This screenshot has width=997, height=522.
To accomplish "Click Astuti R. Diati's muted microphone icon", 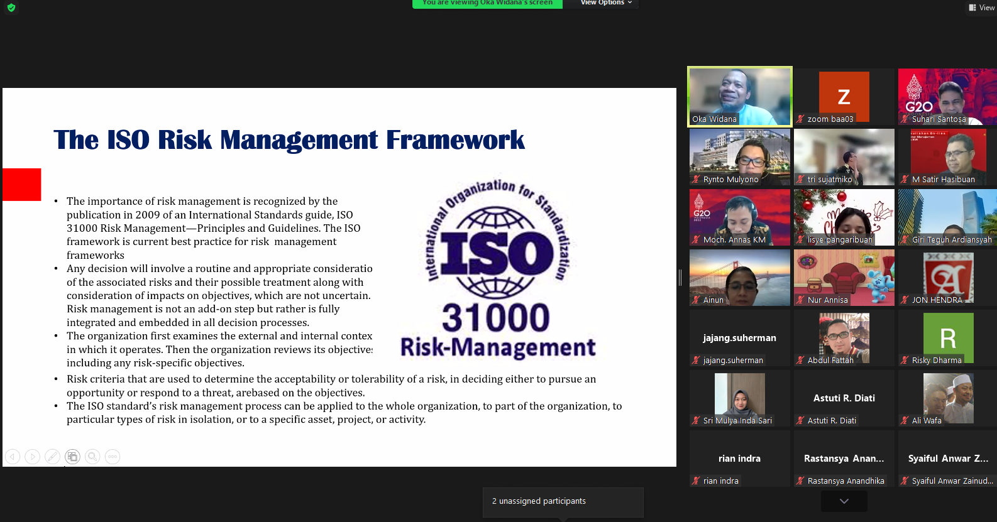I will (800, 420).
